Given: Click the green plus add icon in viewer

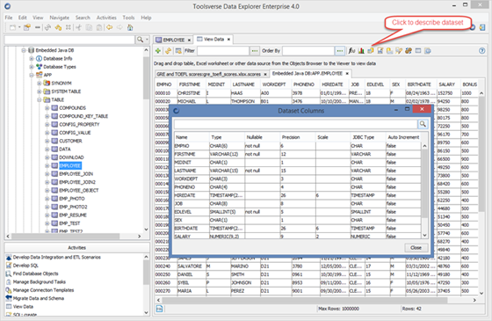Looking at the screenshot, I should (x=158, y=51).
